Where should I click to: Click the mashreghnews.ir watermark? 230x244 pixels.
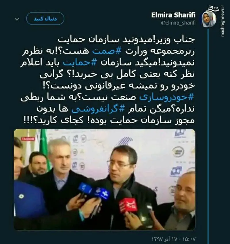(223, 21)
